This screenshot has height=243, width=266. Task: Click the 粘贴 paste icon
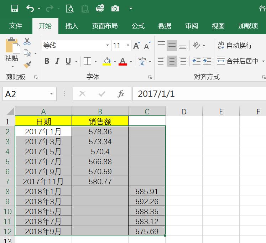point(12,45)
